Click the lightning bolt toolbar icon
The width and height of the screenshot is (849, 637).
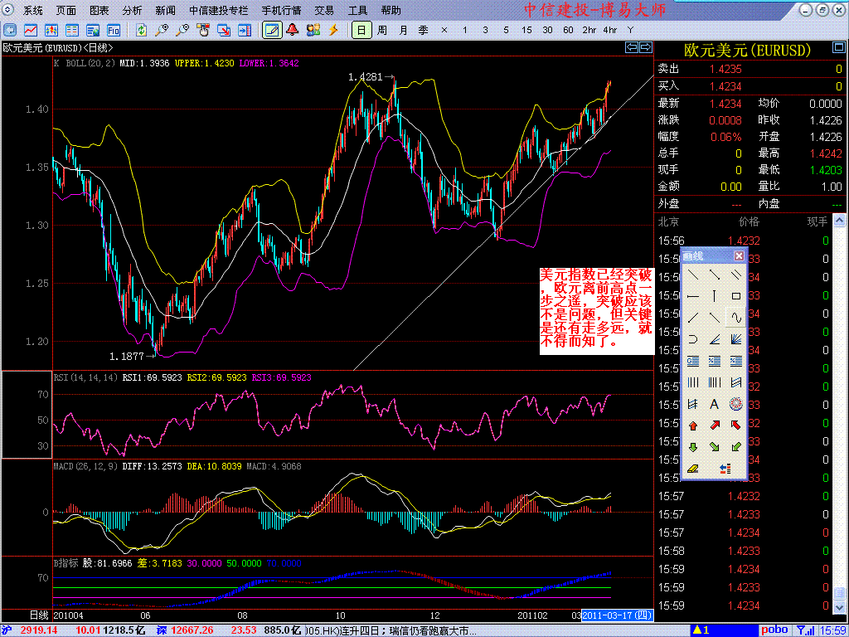pyautogui.click(x=333, y=30)
